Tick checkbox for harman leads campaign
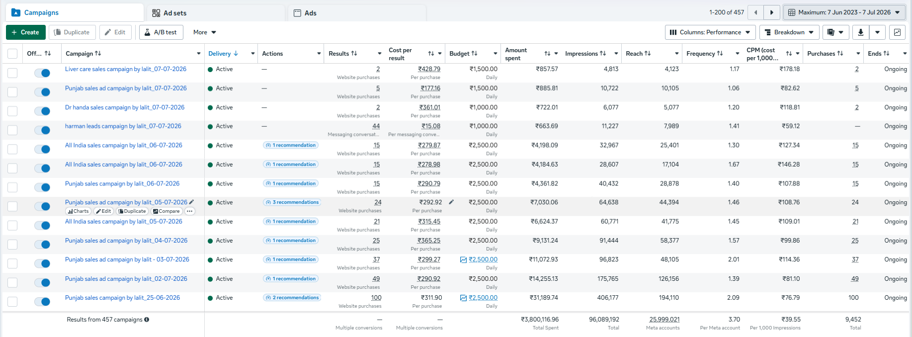This screenshot has height=337, width=912. pyautogui.click(x=12, y=130)
